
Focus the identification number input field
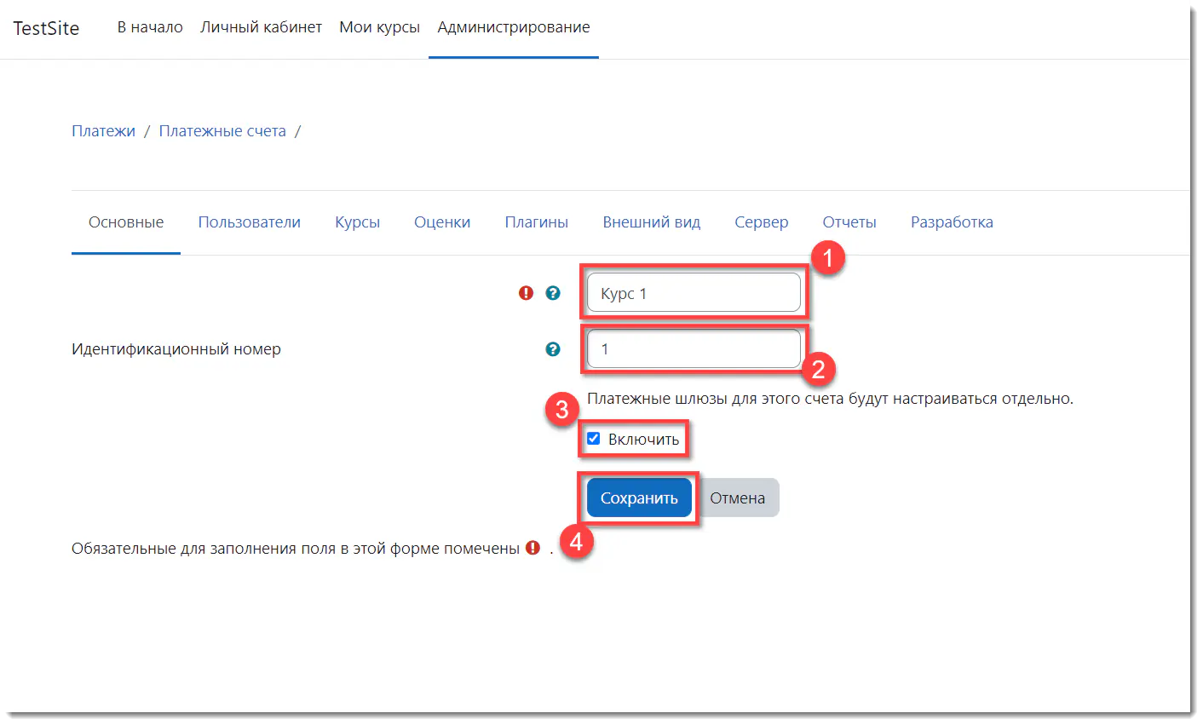tap(694, 349)
